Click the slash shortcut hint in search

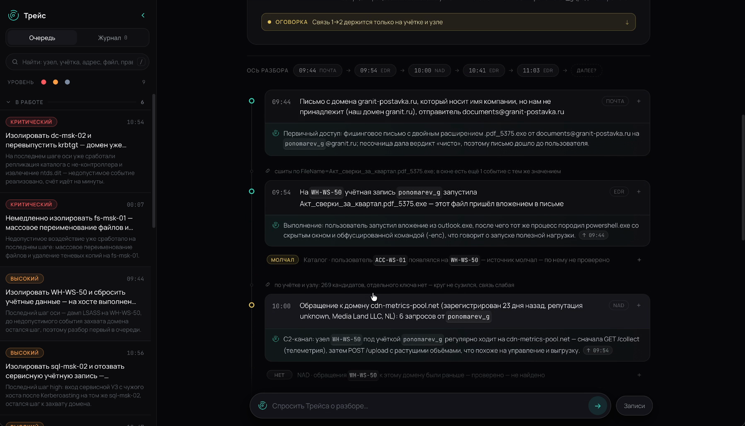141,62
